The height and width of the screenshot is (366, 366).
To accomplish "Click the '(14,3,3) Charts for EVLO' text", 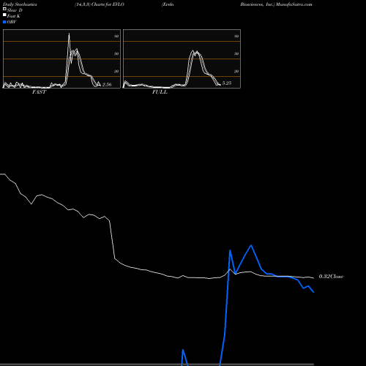I will coord(100,4).
